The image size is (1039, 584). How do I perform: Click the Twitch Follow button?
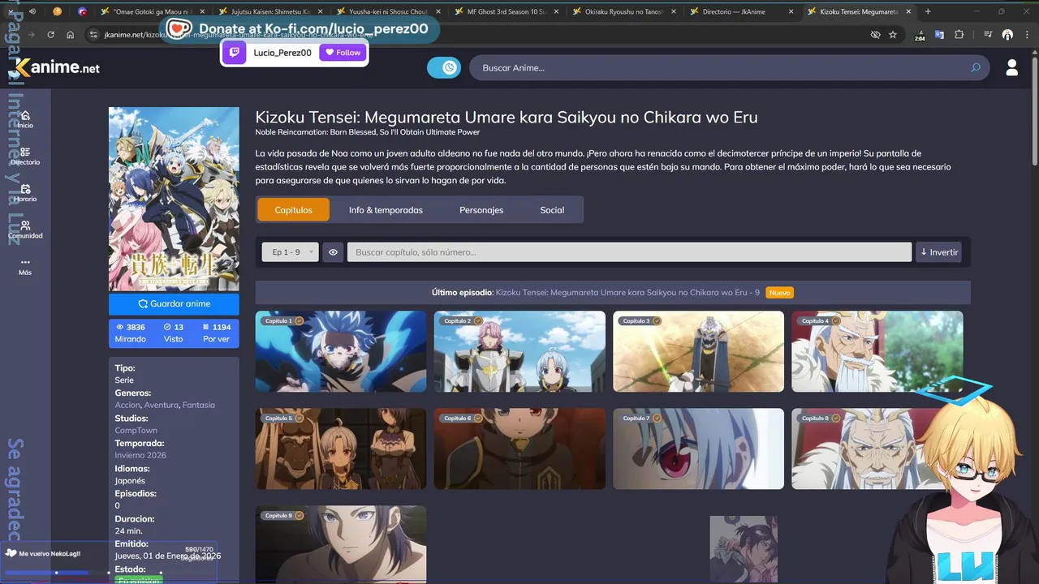click(343, 53)
